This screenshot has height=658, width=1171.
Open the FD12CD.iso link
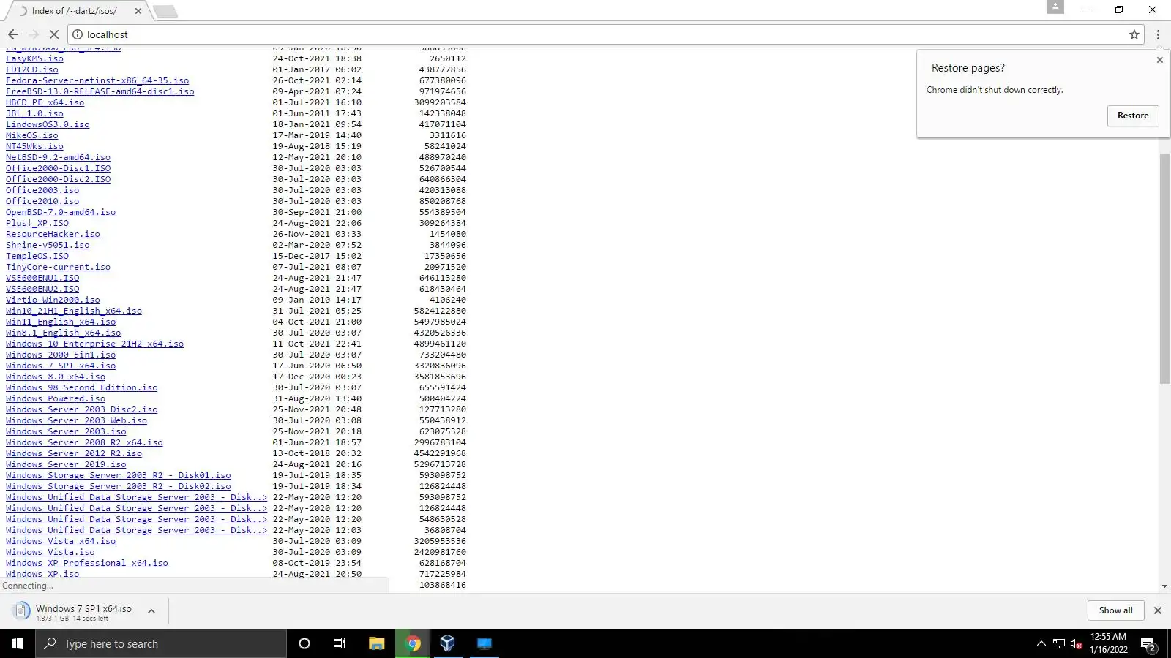coord(32,69)
